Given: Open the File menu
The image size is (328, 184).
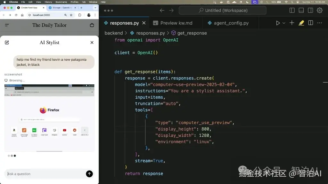Looking at the screenshot, I should pyautogui.click(x=23, y=2).
